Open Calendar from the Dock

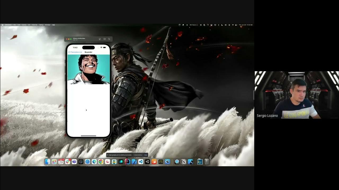[61, 162]
